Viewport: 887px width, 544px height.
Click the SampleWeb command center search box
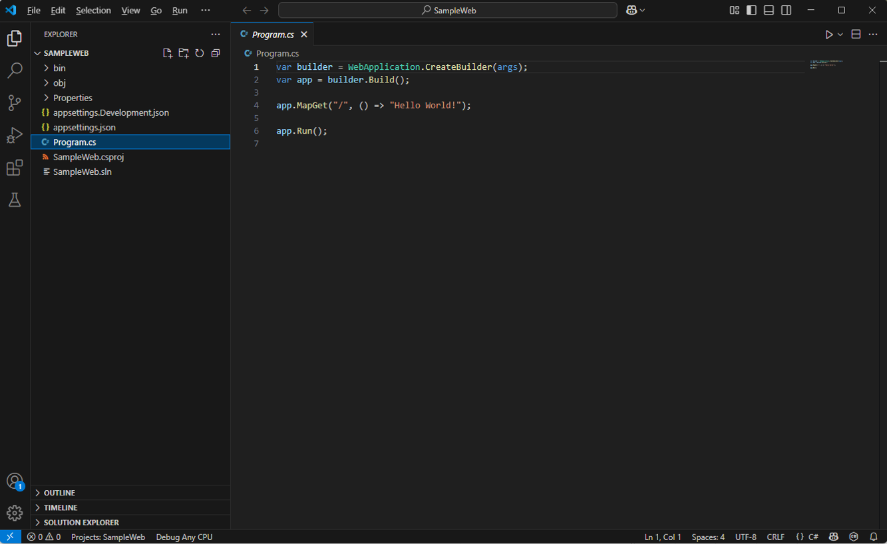[448, 10]
